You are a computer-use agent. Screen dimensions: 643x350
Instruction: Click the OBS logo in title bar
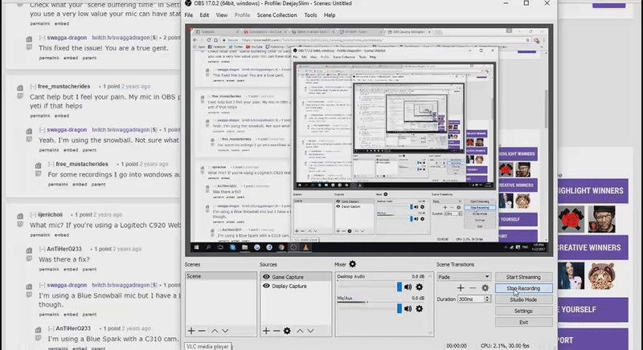click(188, 3)
